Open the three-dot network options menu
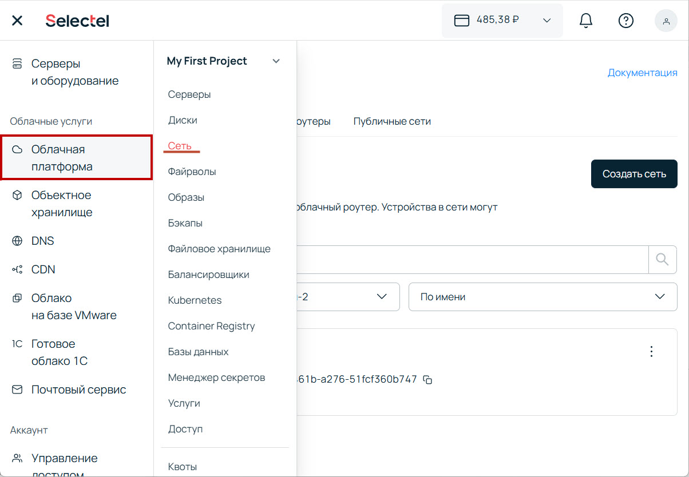Screen dimensions: 689x477 coord(651,351)
